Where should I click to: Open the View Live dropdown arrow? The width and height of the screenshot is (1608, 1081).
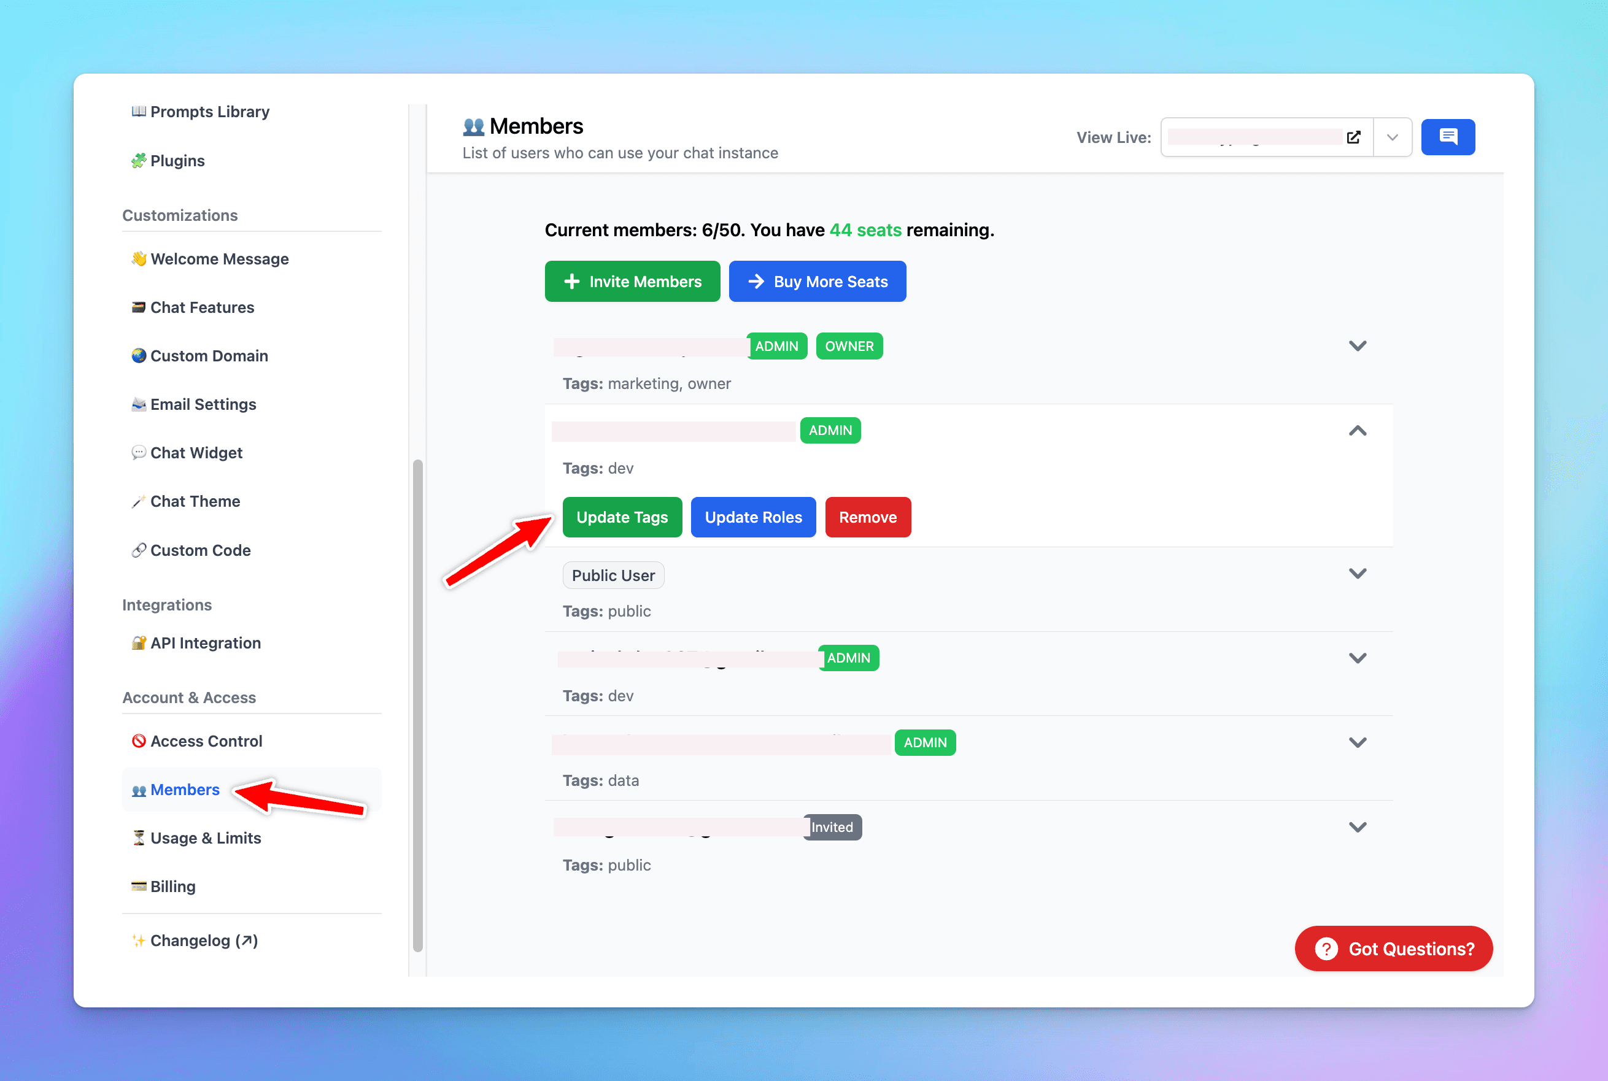tap(1392, 136)
